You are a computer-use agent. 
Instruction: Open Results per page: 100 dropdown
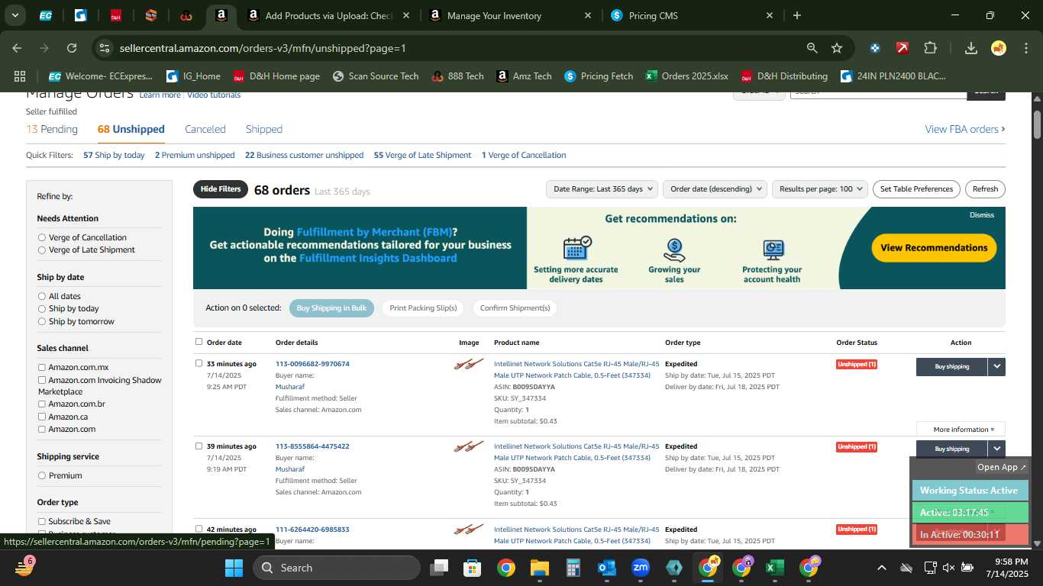click(x=820, y=188)
